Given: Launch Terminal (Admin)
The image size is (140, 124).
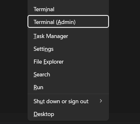Looking at the screenshot, I should 68,21.
